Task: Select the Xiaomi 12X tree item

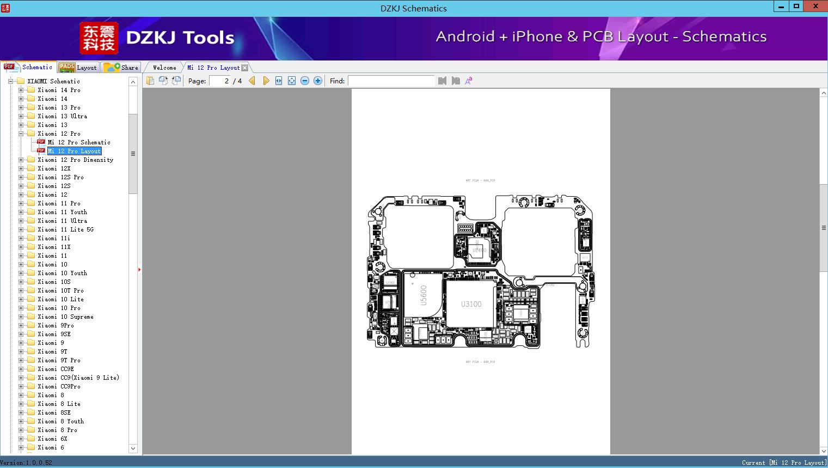Action: coord(54,168)
